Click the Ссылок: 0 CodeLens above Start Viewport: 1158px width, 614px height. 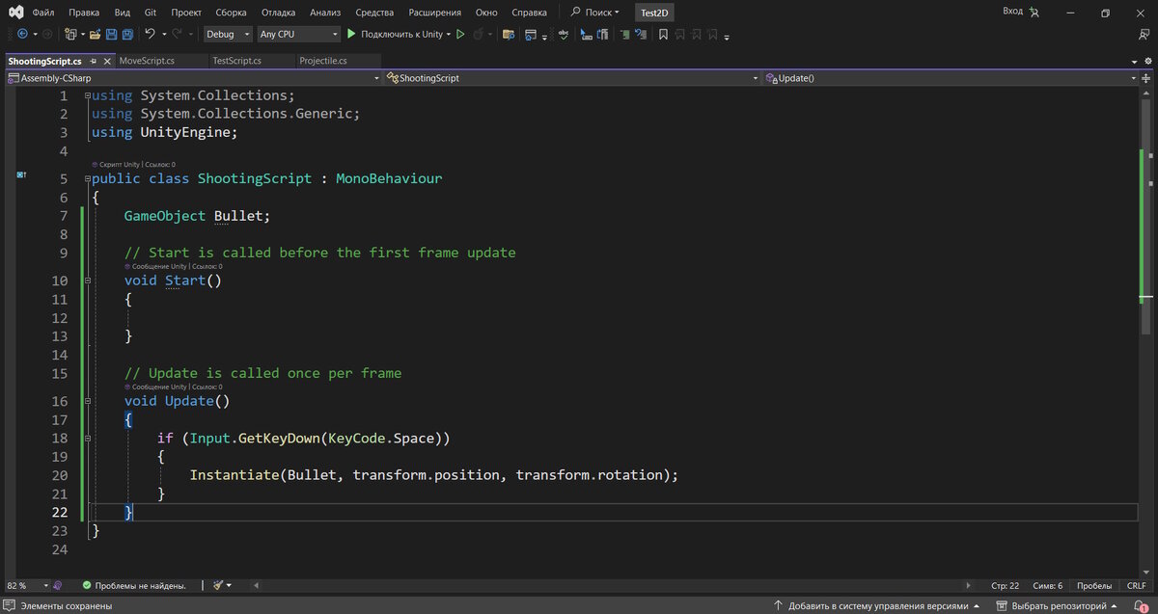[207, 266]
